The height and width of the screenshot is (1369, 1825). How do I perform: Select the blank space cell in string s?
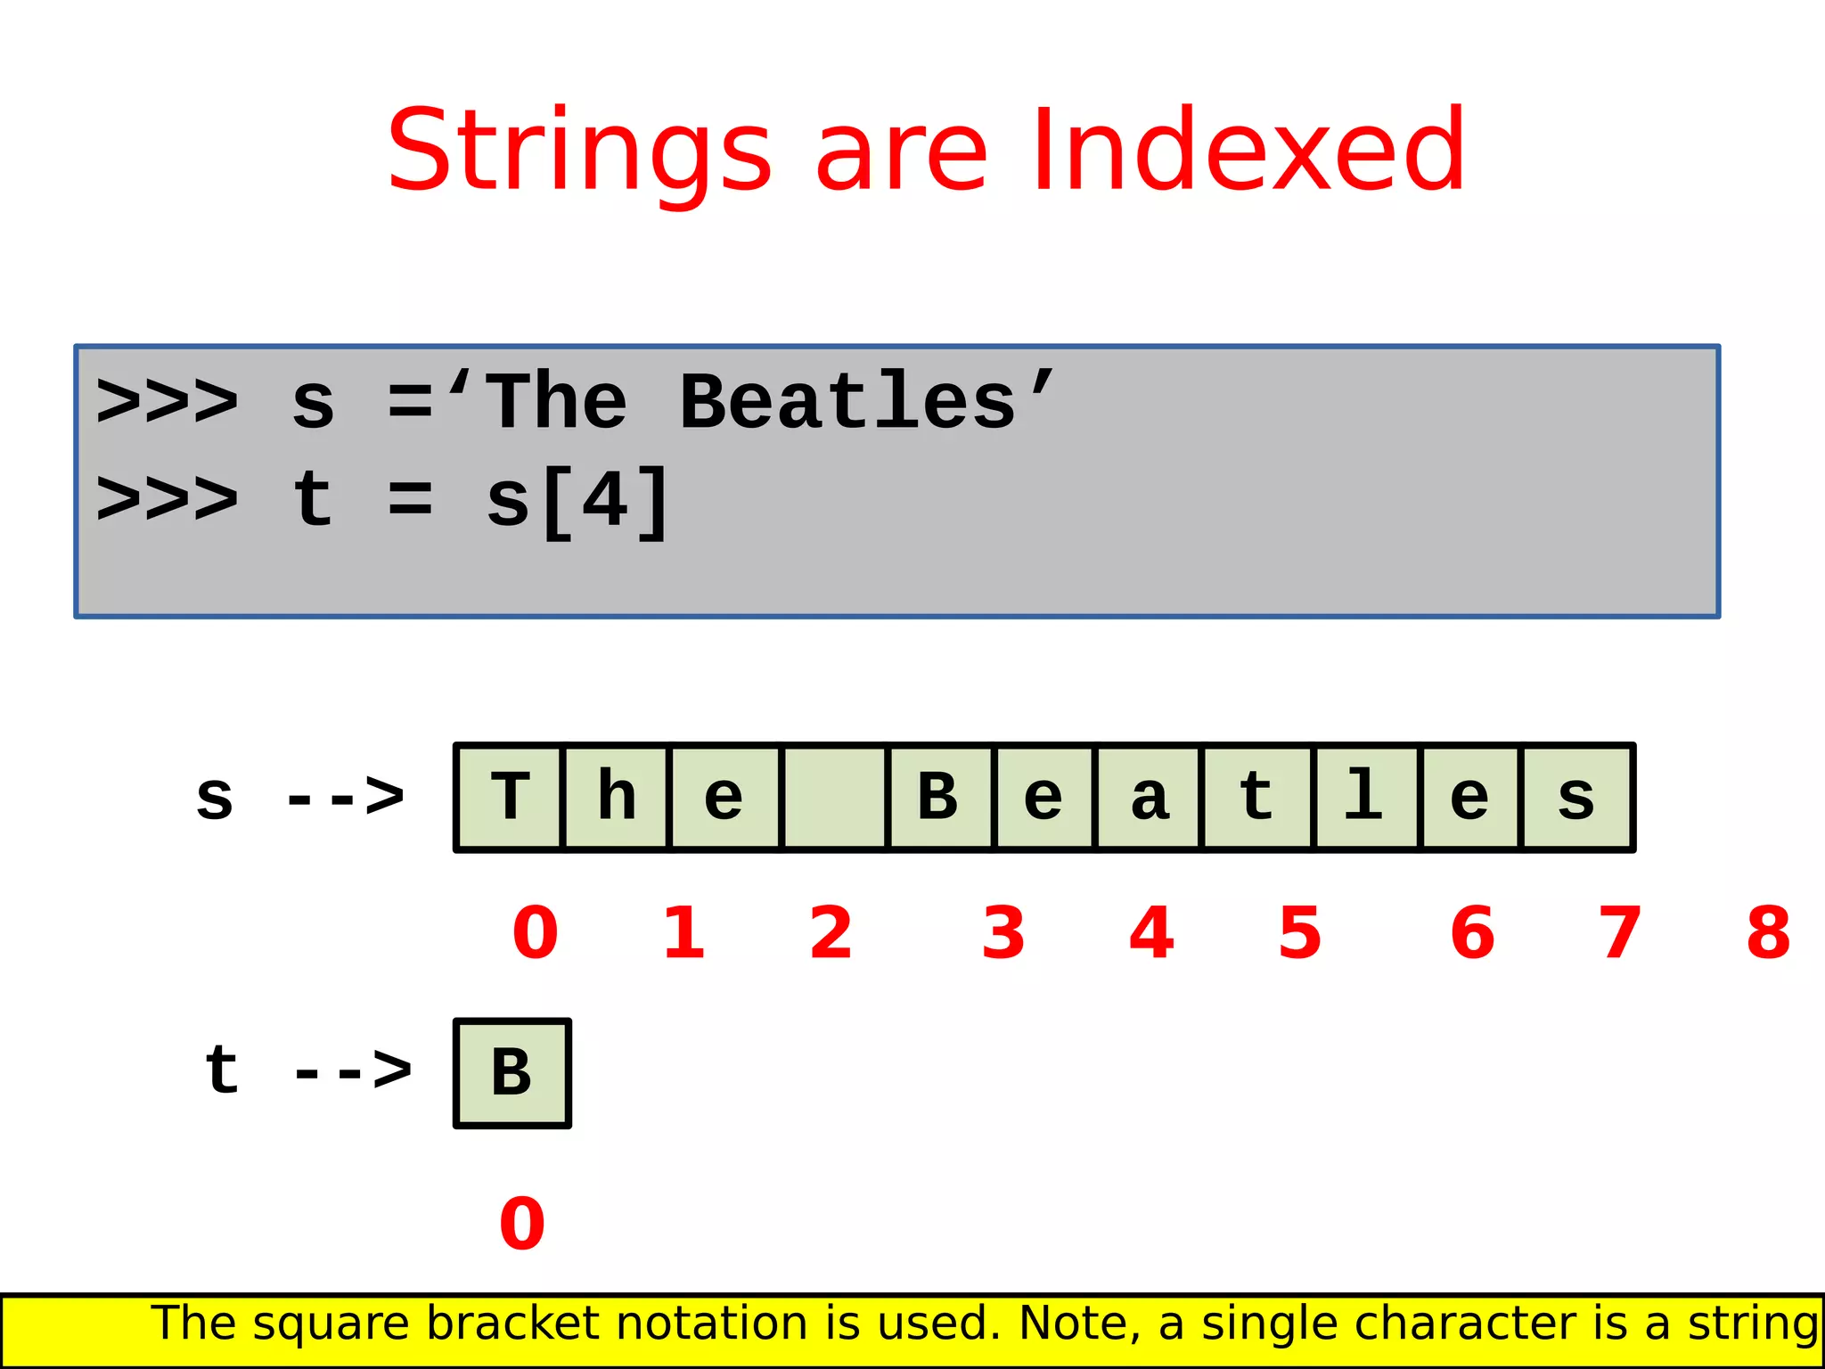(x=834, y=798)
